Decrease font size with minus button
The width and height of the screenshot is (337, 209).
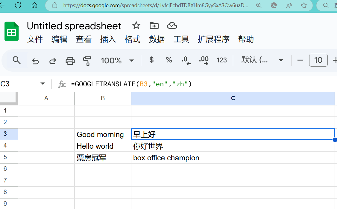[x=300, y=60]
